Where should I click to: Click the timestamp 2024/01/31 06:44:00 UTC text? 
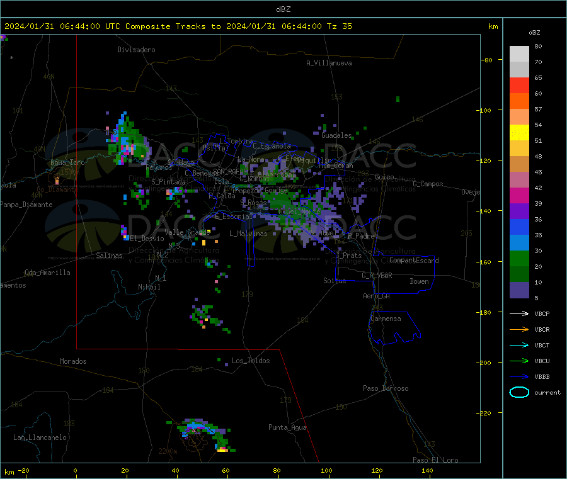click(x=62, y=26)
